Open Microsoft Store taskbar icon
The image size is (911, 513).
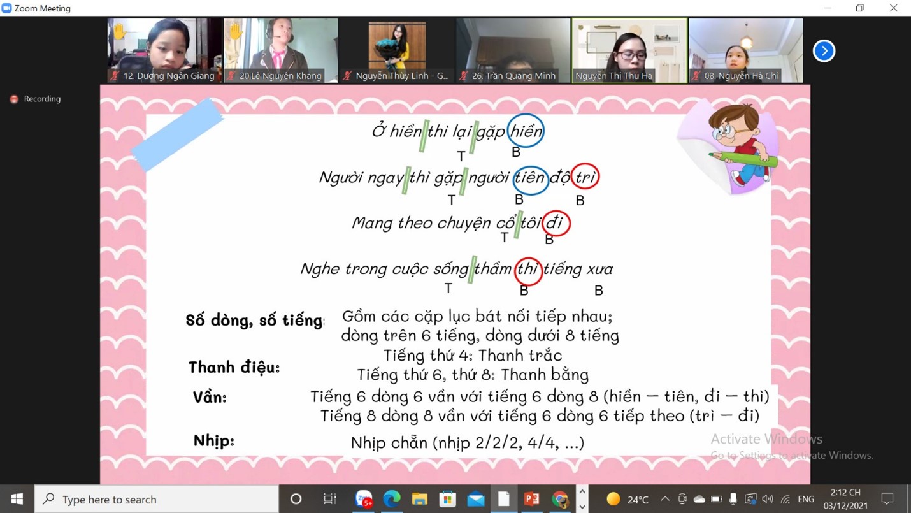pos(447,499)
